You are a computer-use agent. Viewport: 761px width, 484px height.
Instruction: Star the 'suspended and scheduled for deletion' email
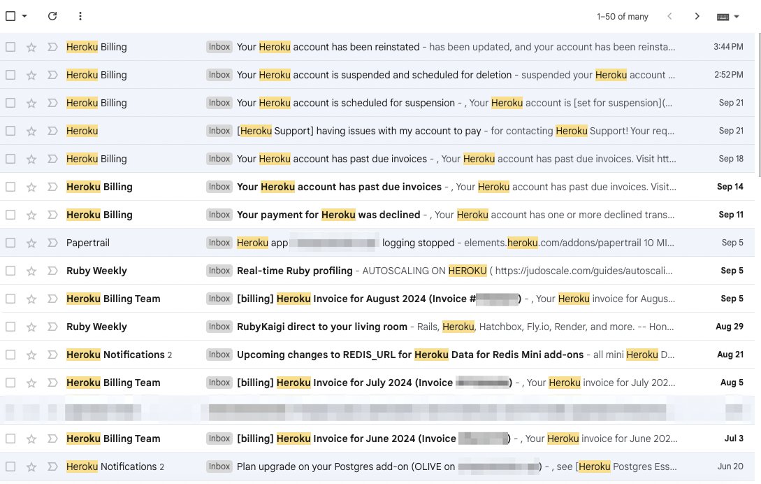point(31,75)
